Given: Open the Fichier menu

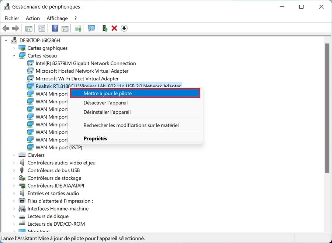Looking at the screenshot, I should tap(12, 18).
